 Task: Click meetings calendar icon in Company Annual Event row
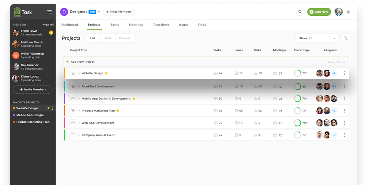point(275,135)
